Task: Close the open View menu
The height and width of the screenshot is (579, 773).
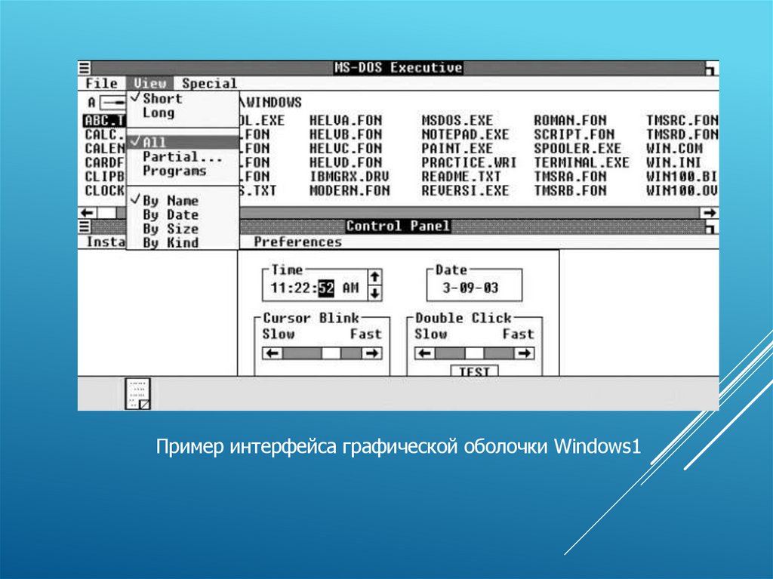Action: pyautogui.click(x=150, y=83)
